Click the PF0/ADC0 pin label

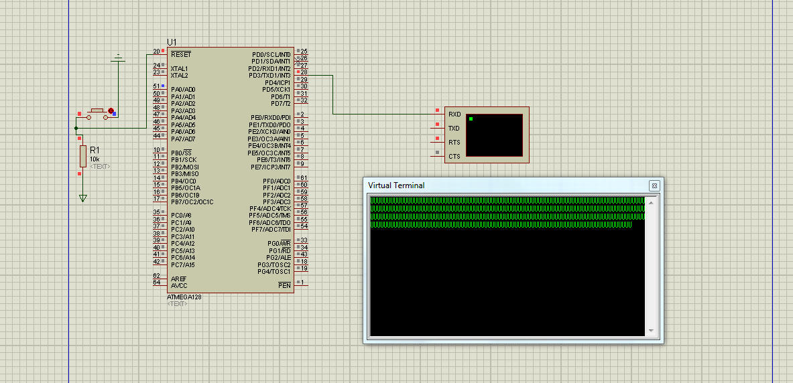277,181
